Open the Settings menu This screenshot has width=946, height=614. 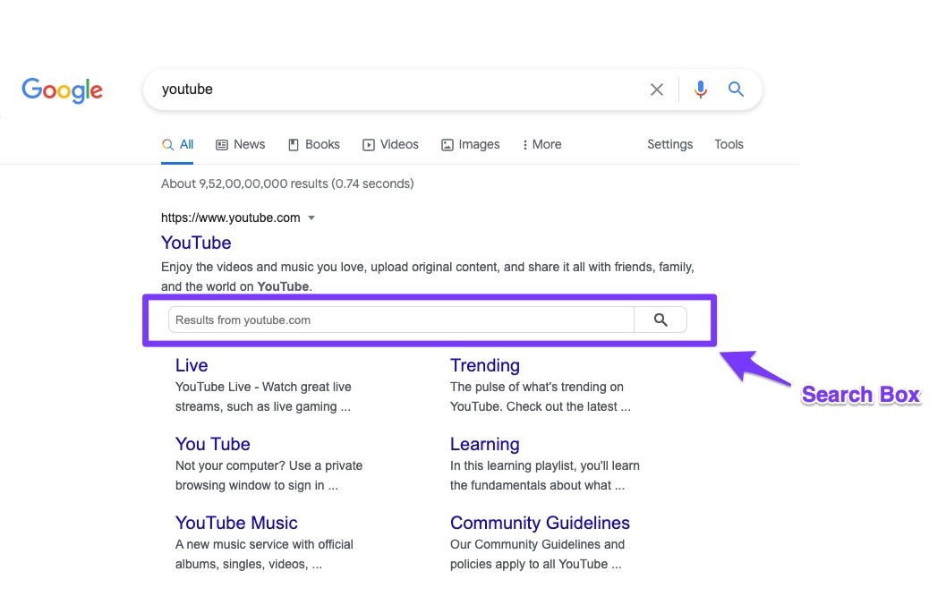tap(669, 144)
